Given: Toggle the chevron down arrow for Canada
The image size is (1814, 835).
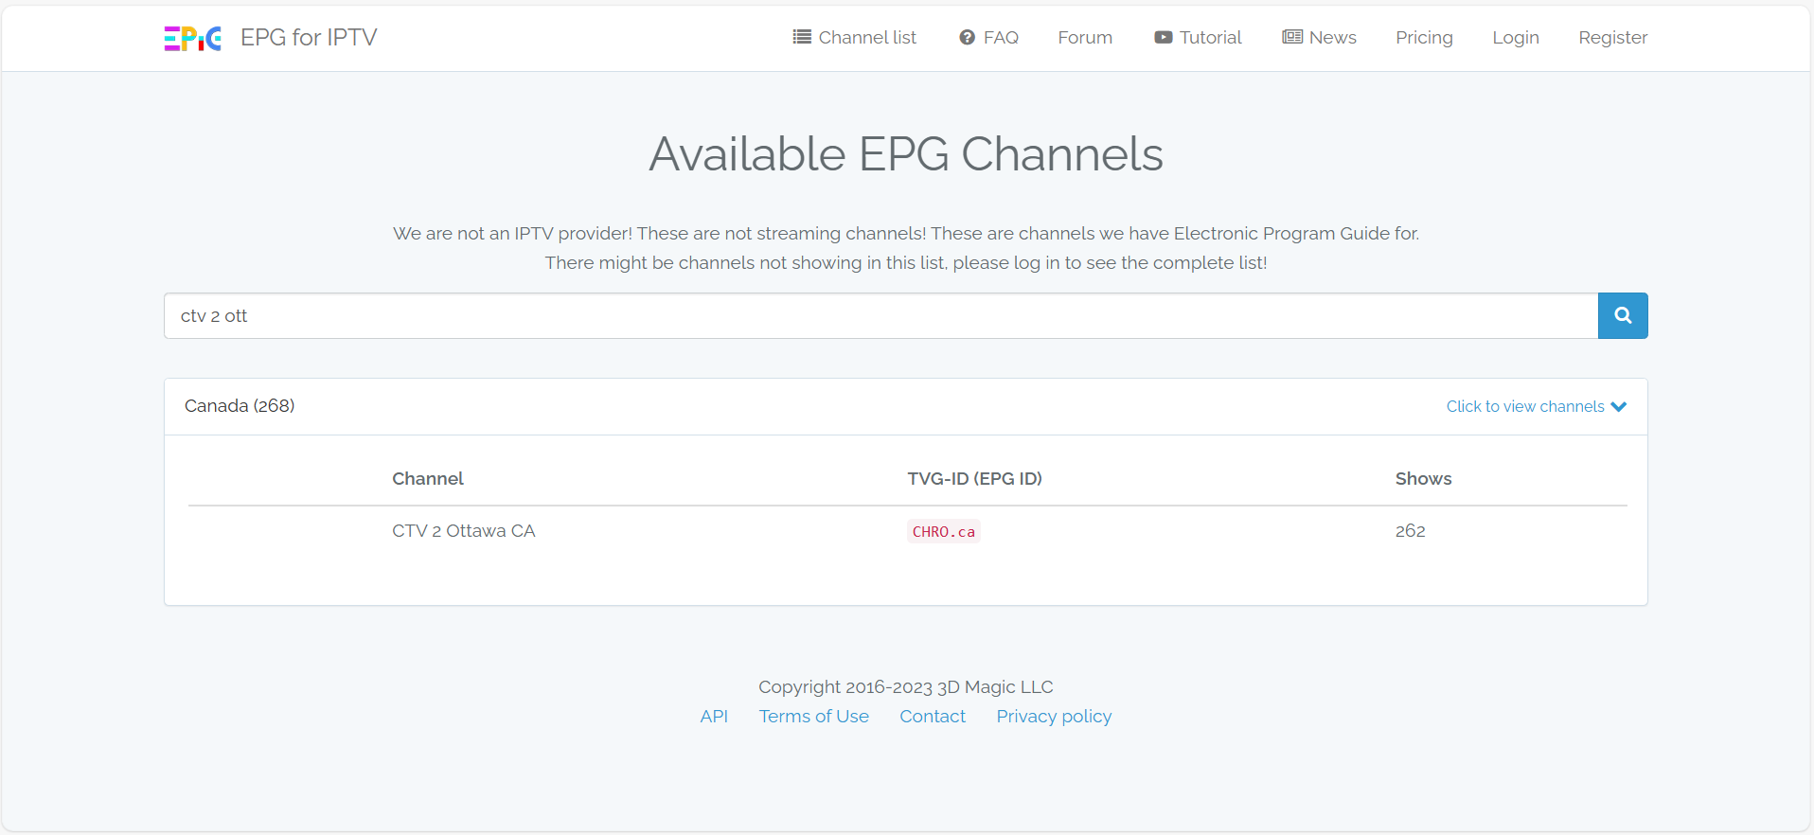Looking at the screenshot, I should point(1619,407).
